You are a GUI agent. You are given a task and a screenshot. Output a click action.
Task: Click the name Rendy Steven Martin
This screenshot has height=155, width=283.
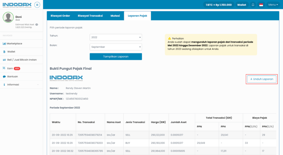click(78, 88)
